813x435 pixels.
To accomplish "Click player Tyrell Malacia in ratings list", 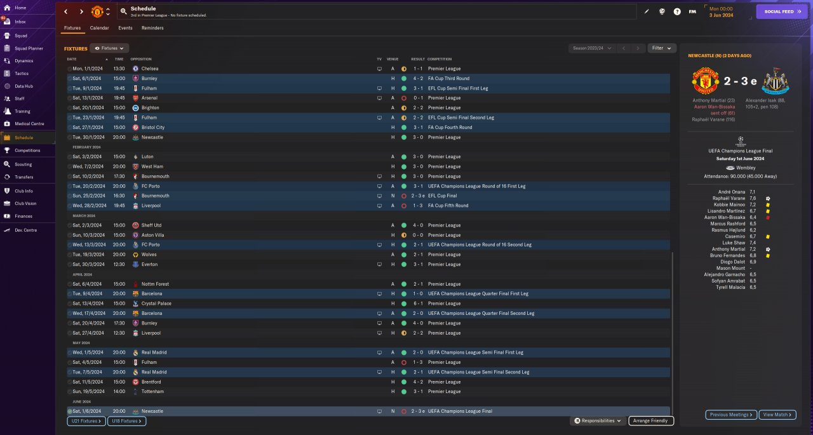I will [x=732, y=287].
